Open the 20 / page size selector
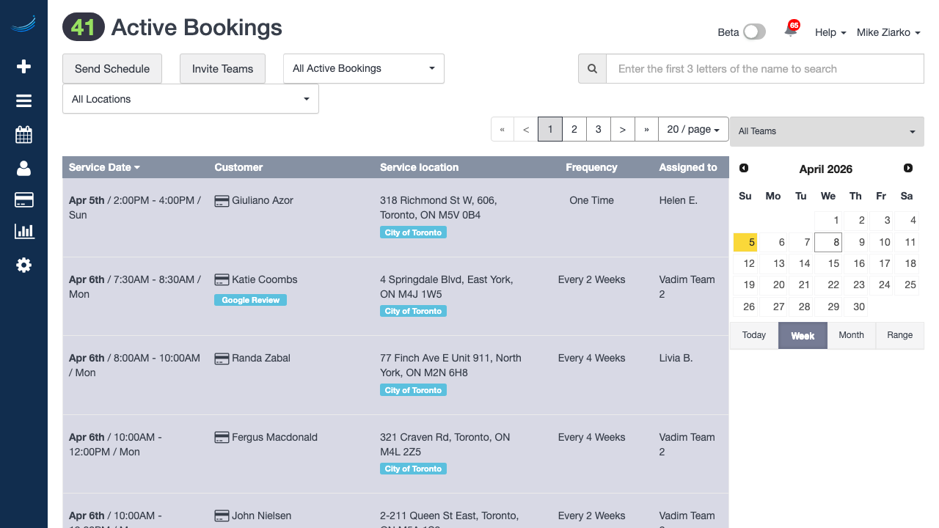This screenshot has width=939, height=528. tap(693, 129)
